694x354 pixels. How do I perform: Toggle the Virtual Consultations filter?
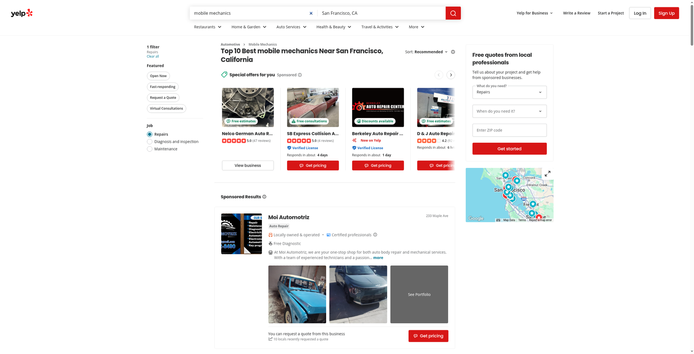167,108
